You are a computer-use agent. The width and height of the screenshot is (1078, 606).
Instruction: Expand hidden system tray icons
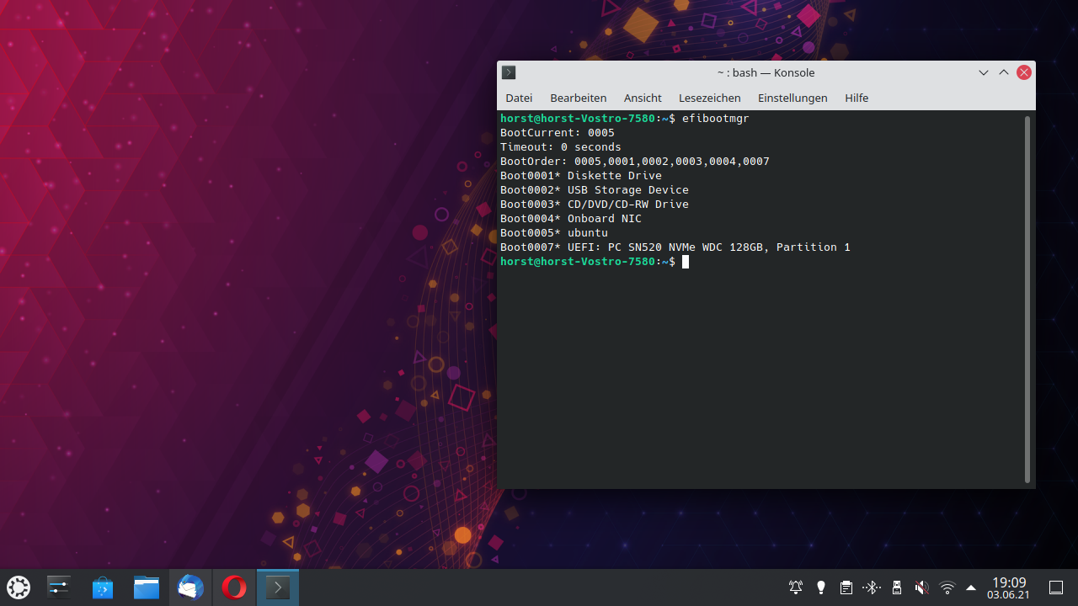point(971,587)
